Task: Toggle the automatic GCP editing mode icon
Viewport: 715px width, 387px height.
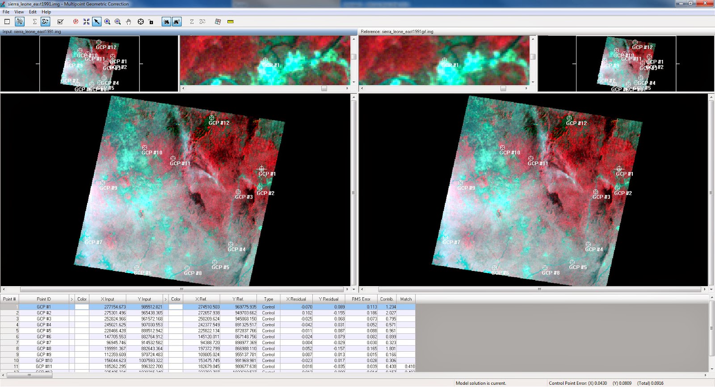Action: click(x=20, y=21)
